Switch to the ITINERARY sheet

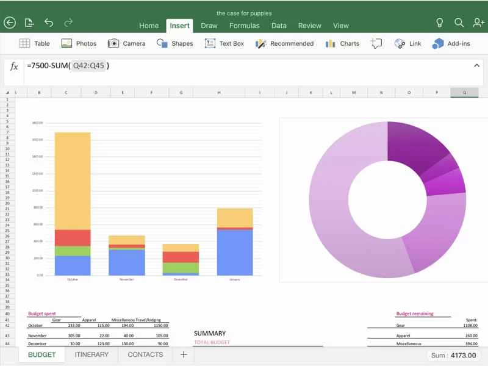click(x=91, y=354)
